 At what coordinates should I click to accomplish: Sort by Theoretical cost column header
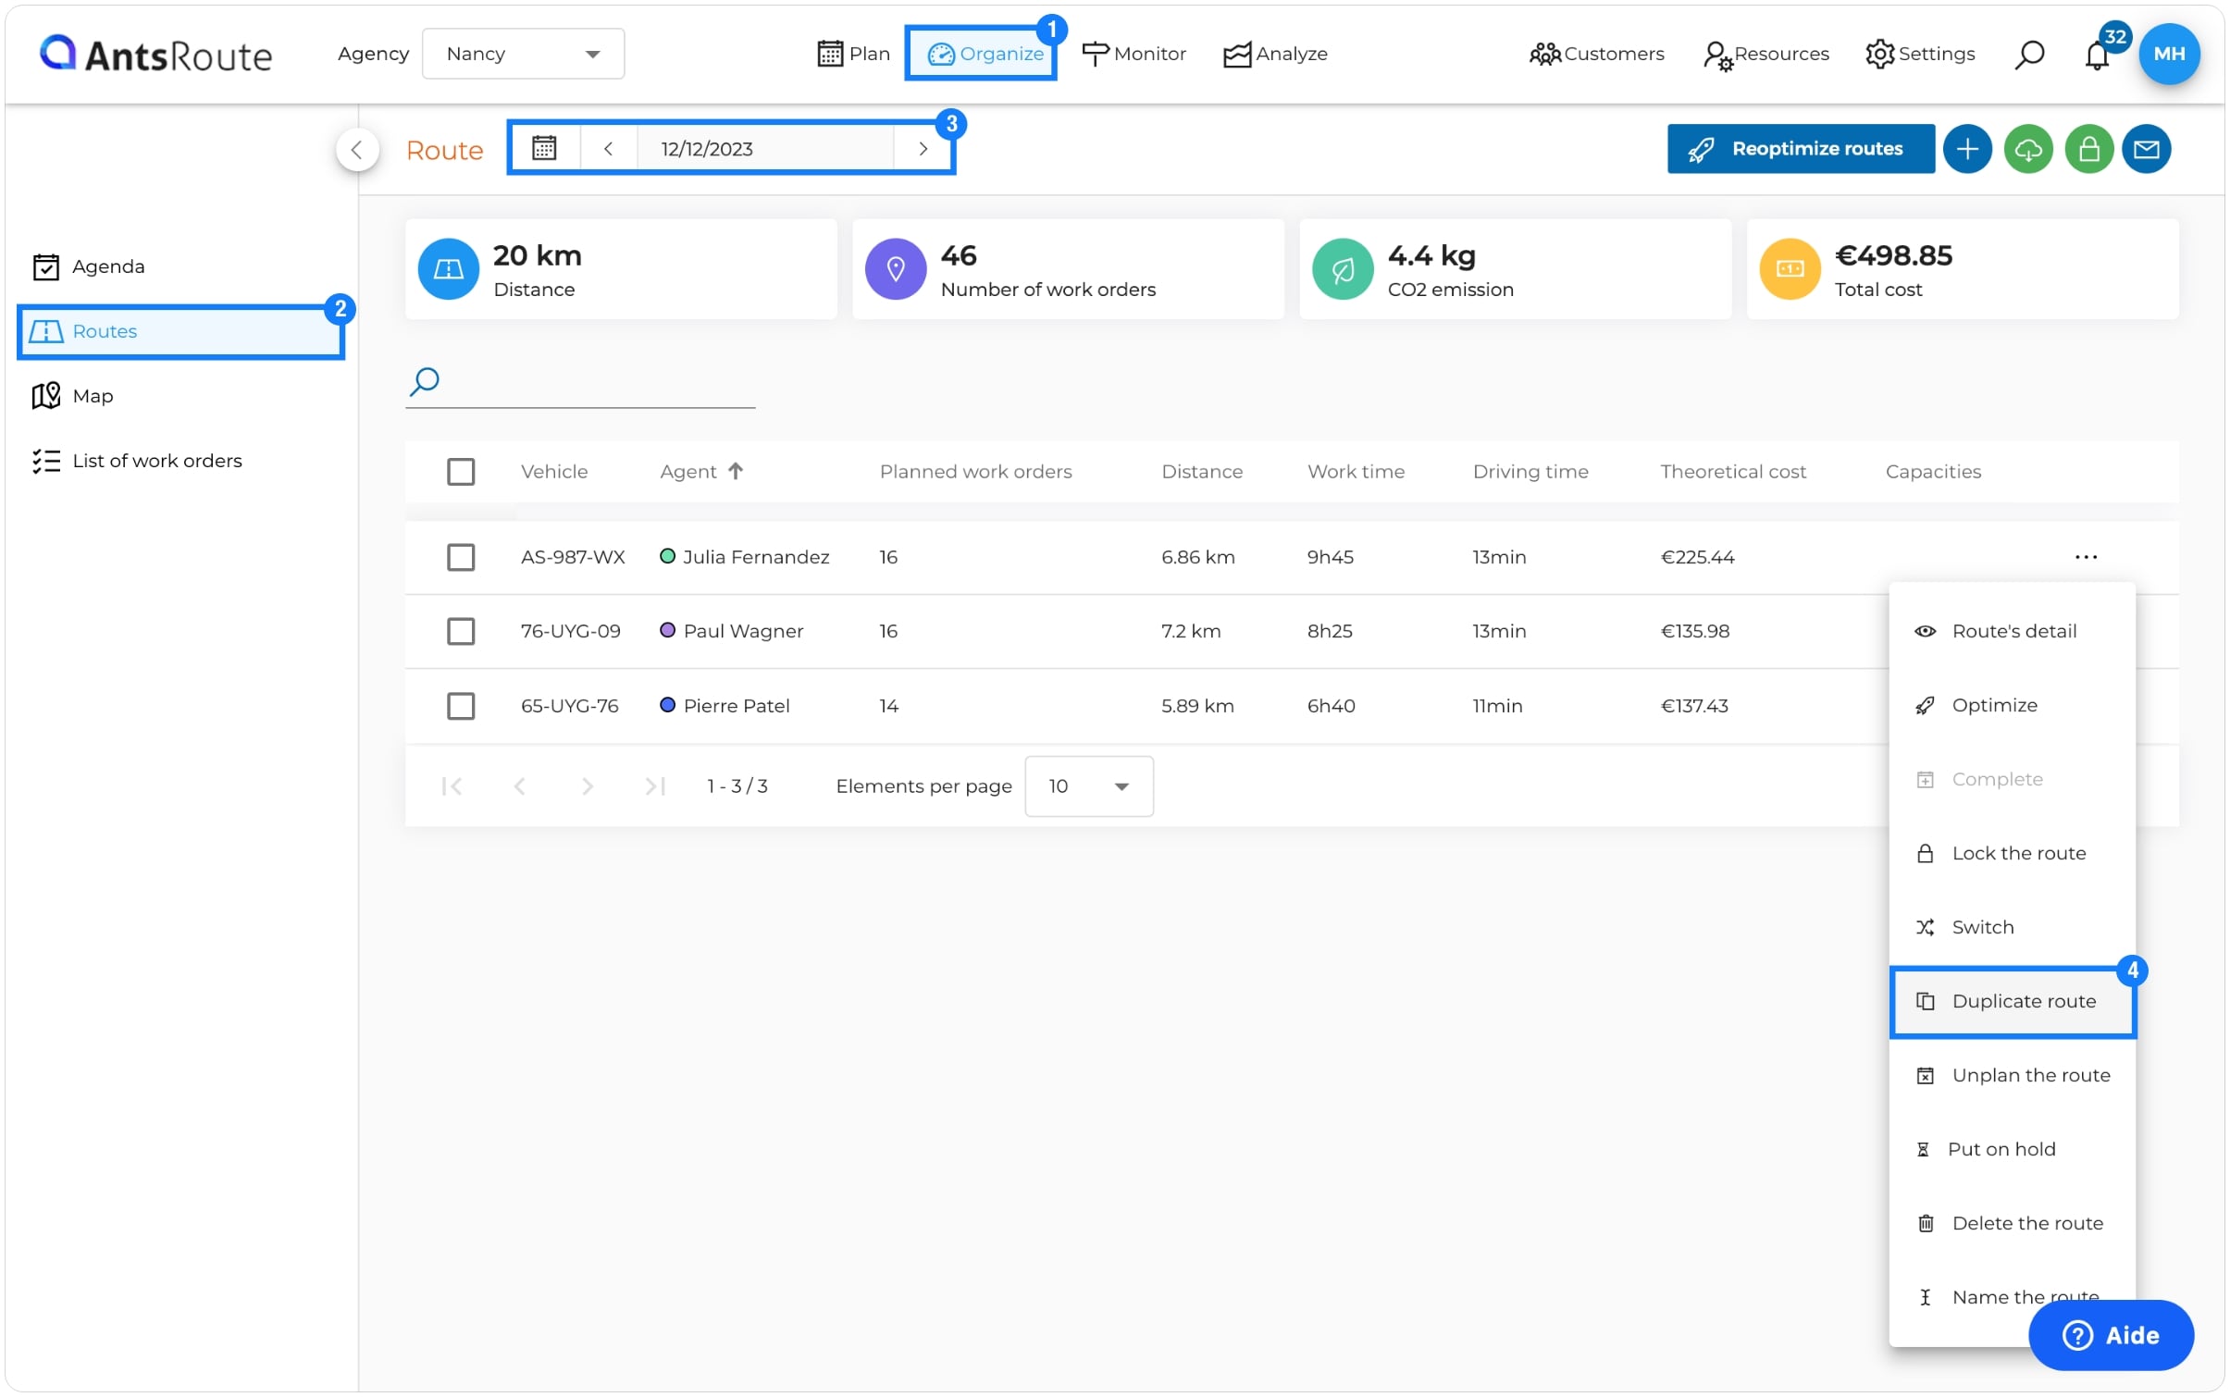[x=1732, y=472]
